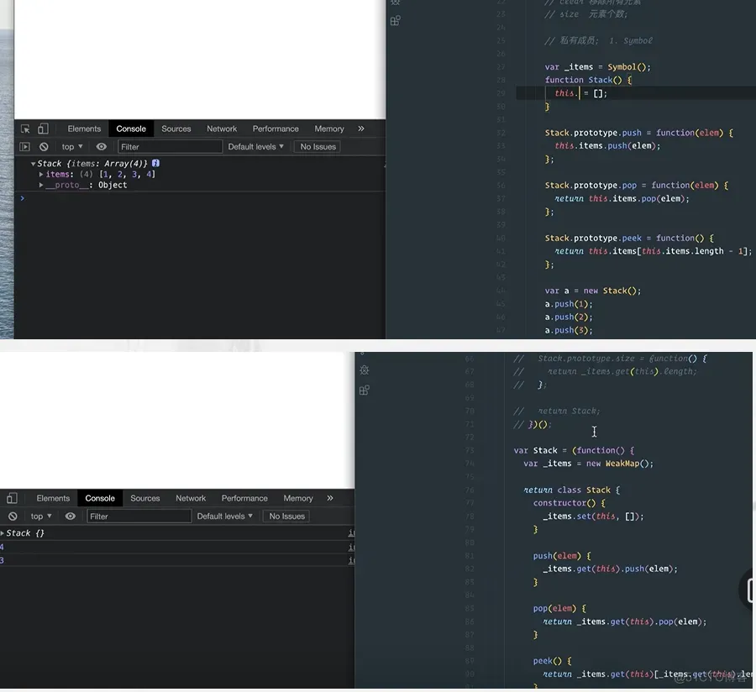This screenshot has width=756, height=692.
Task: Create live expression in Stack {} console
Action: [x=71, y=516]
